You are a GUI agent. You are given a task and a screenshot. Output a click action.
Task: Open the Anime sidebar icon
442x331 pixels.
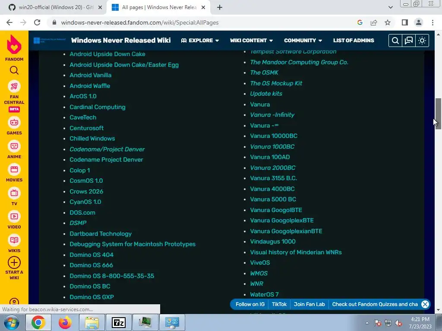[x=14, y=146]
